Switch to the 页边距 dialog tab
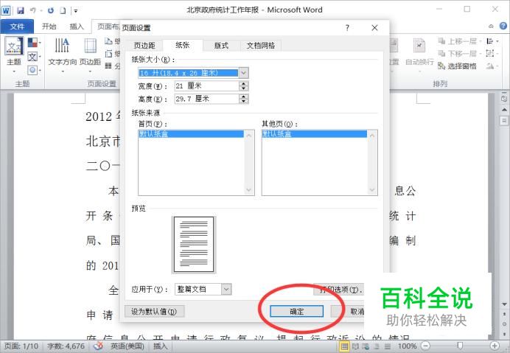This screenshot has height=353, width=510. 144,46
